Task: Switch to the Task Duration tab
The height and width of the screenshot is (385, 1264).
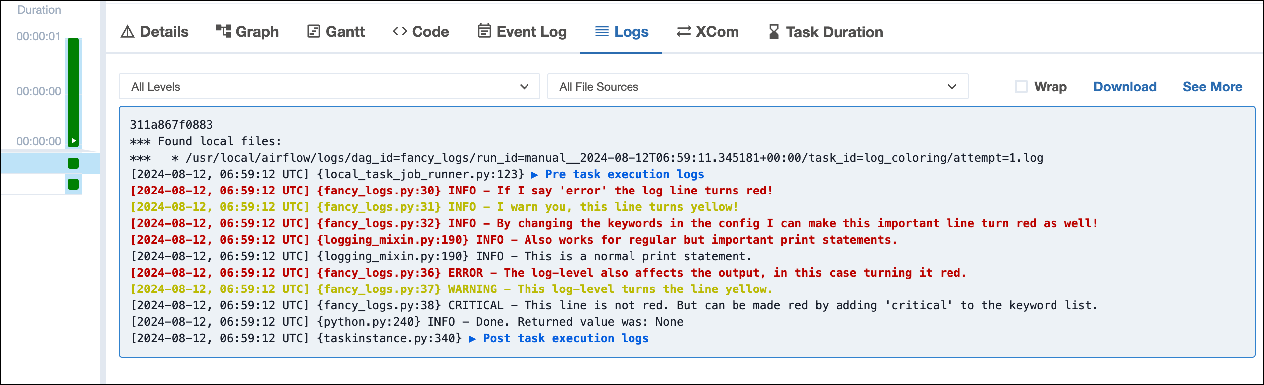Action: [834, 32]
